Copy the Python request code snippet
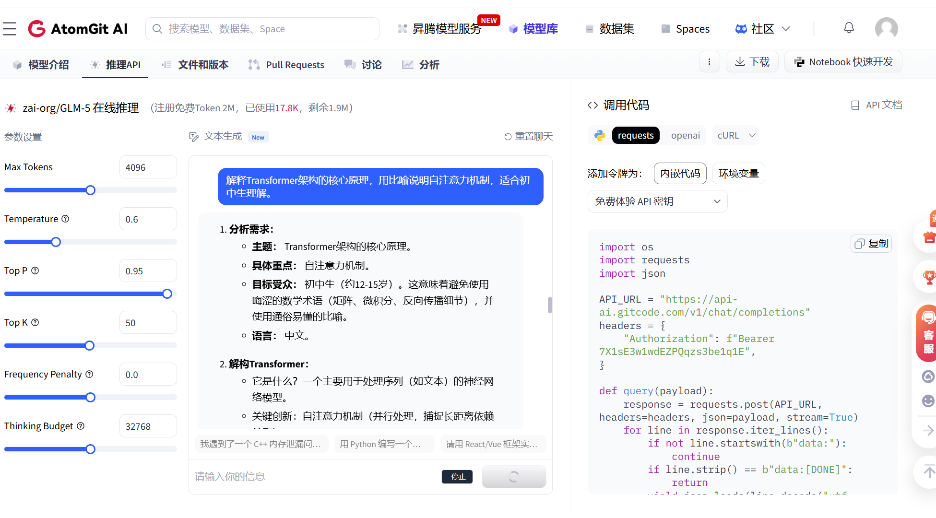This screenshot has height=518, width=936. pos(871,243)
